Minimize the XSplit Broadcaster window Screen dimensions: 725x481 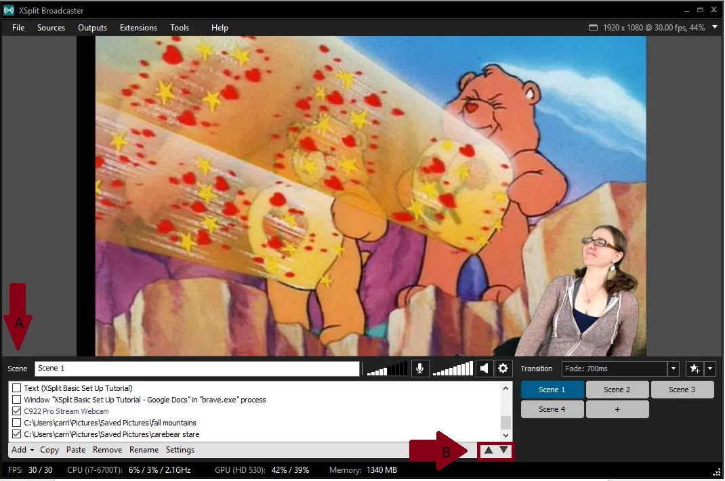pyautogui.click(x=686, y=10)
